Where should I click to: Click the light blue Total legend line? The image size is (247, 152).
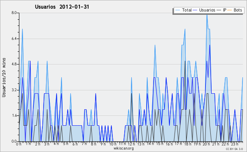[x=177, y=10]
